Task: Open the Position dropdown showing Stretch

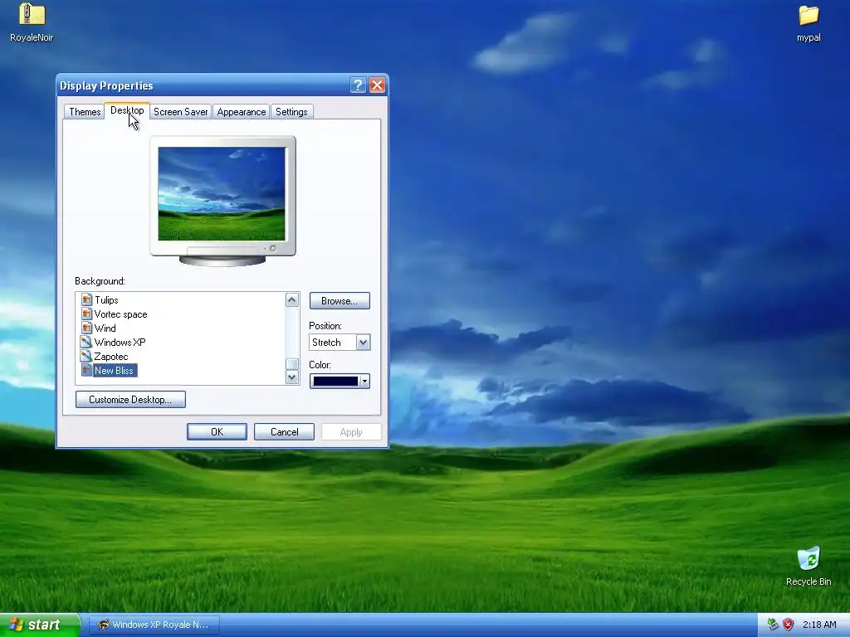Action: tap(340, 343)
